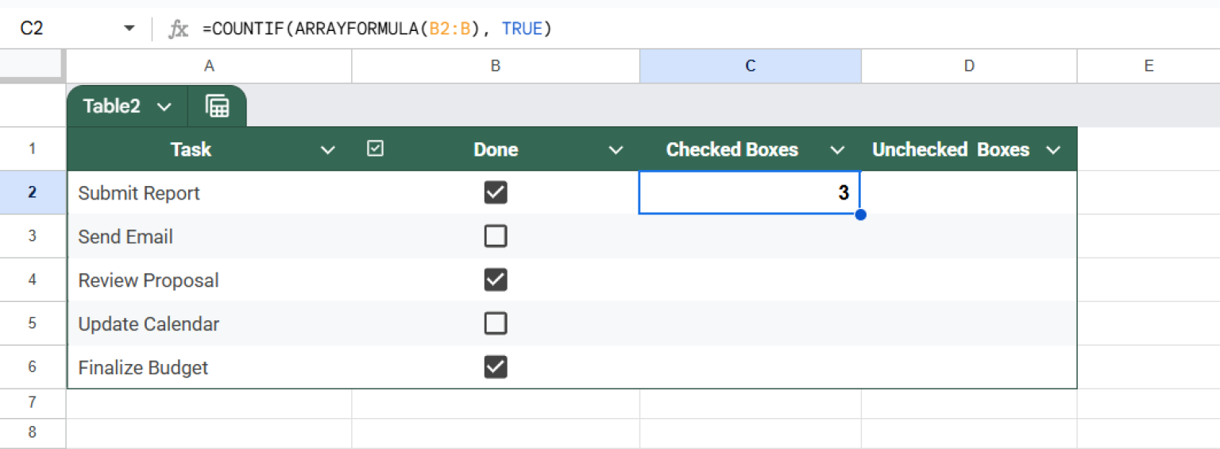Click the table calculator view icon
This screenshot has height=449, width=1220.
pos(217,106)
